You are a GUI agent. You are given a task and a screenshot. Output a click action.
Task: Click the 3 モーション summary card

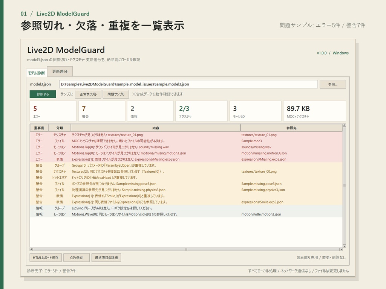[x=255, y=111]
